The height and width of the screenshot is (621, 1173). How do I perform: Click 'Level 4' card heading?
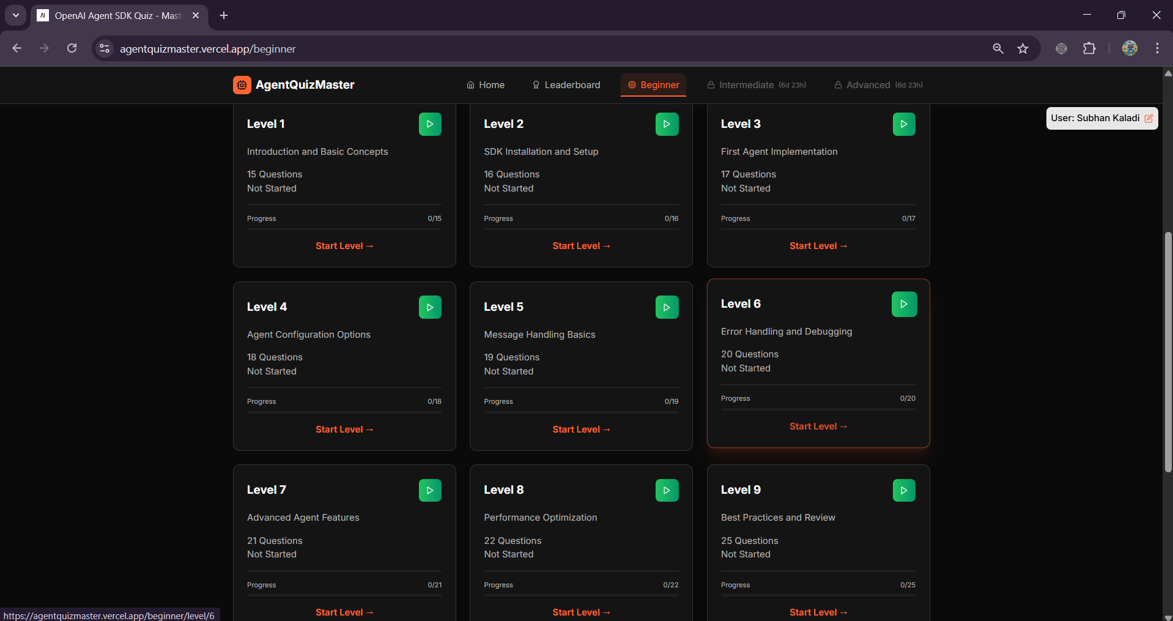[x=267, y=307]
